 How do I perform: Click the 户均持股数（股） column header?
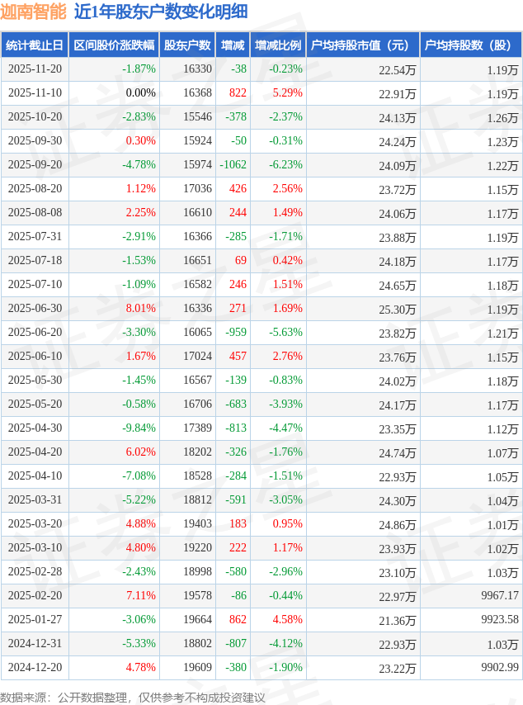pyautogui.click(x=470, y=45)
